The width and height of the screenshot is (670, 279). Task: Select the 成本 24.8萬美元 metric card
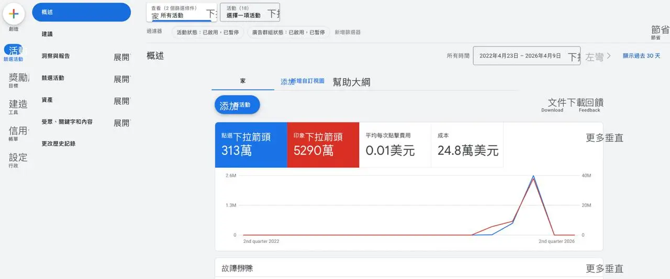(x=467, y=145)
